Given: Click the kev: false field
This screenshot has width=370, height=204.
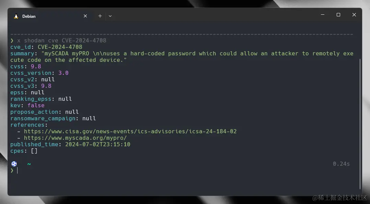Looking at the screenshot, I should (26, 105).
